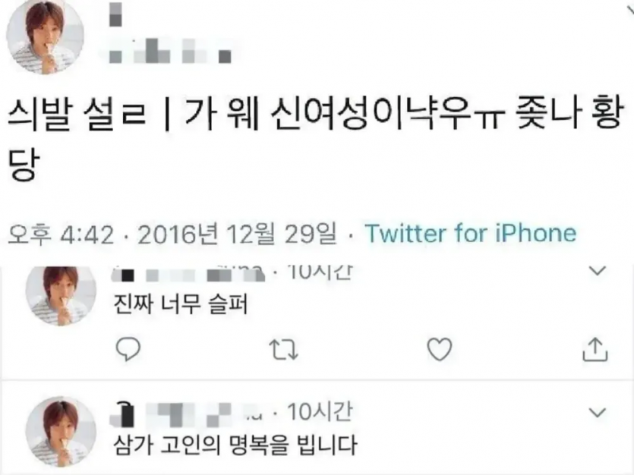Open profile picture beside '진짜 너무 슬퍼'
Viewport: 634px width, 475px height.
tap(61, 295)
